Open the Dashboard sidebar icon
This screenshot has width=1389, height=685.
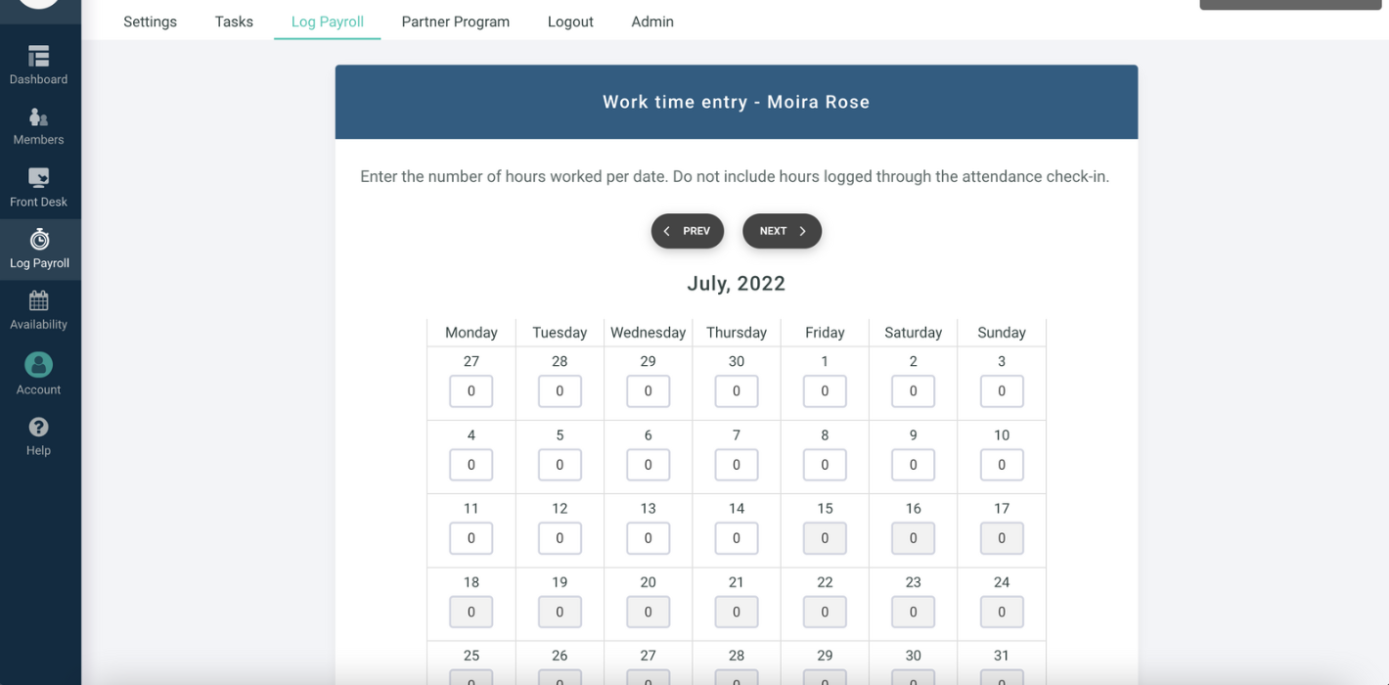[x=39, y=56]
